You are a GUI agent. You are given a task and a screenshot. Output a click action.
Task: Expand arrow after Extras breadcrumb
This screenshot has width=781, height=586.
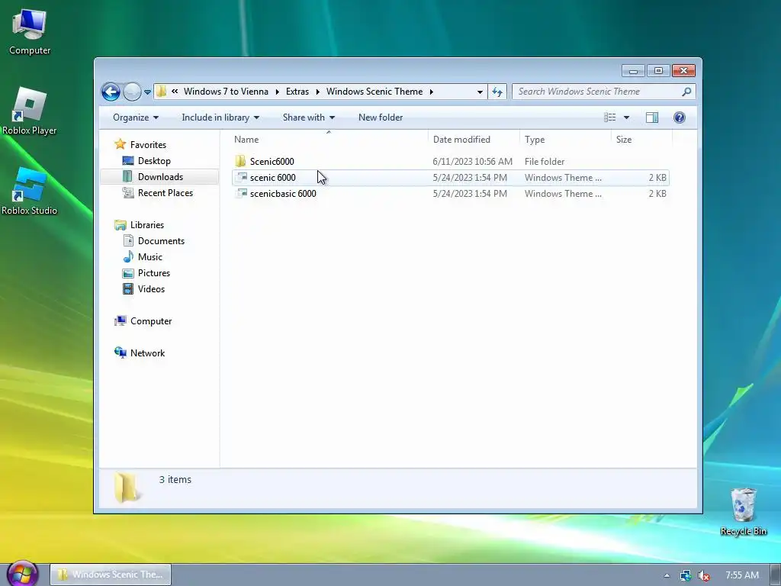318,92
